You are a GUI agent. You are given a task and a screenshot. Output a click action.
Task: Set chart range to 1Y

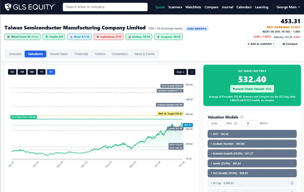coord(42,72)
